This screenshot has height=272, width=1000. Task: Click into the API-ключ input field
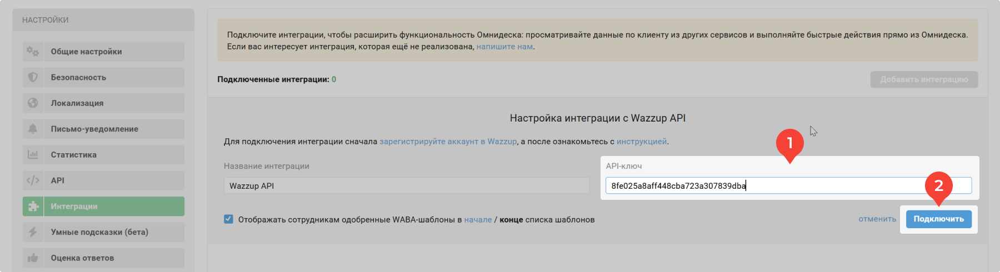pyautogui.click(x=789, y=185)
